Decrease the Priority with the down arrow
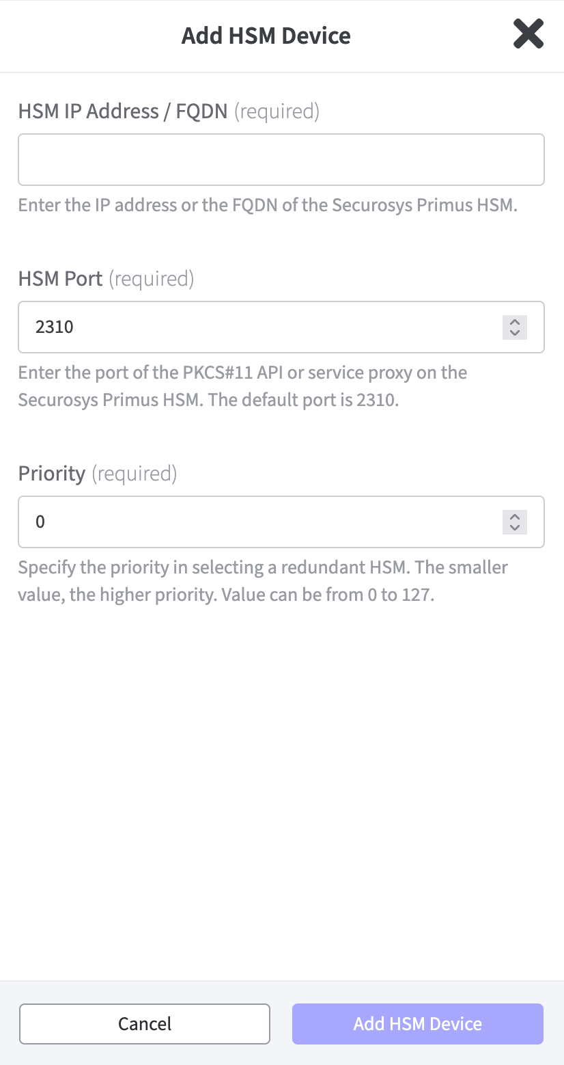The width and height of the screenshot is (564, 1065). coord(515,528)
